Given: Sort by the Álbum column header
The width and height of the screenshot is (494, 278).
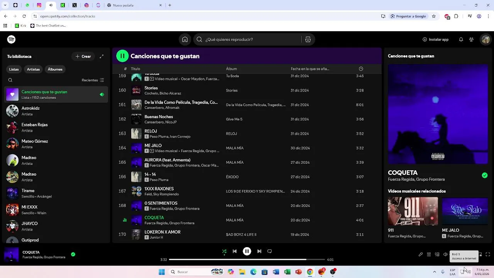Looking at the screenshot, I should tap(232, 69).
